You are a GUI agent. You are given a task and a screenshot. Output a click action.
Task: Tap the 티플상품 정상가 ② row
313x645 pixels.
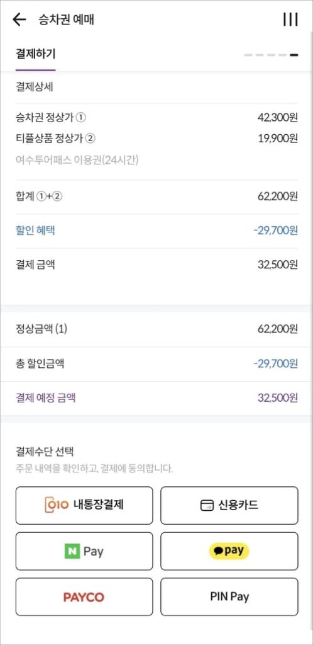click(x=156, y=139)
